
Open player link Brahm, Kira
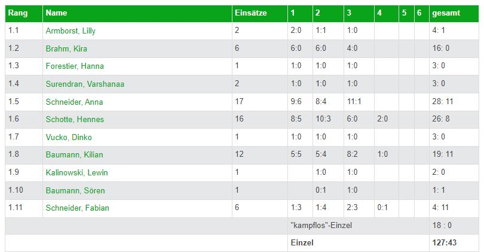[x=66, y=49]
